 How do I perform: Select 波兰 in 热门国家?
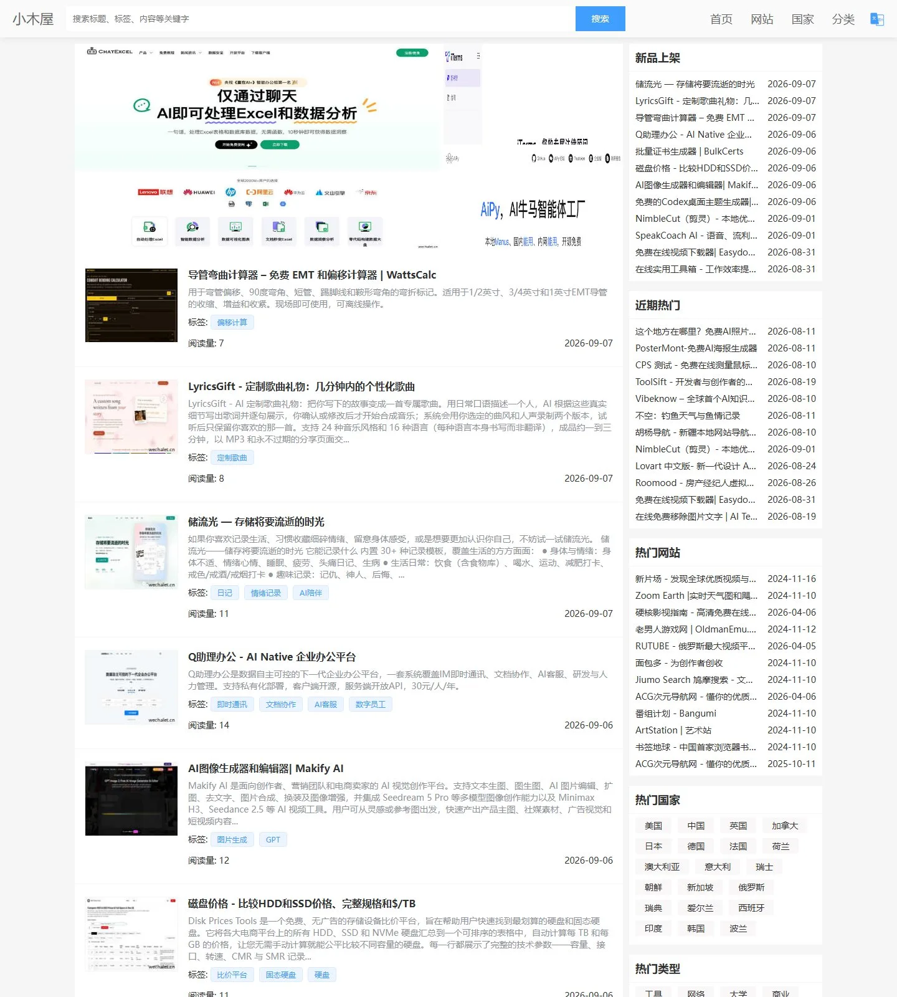(x=738, y=928)
